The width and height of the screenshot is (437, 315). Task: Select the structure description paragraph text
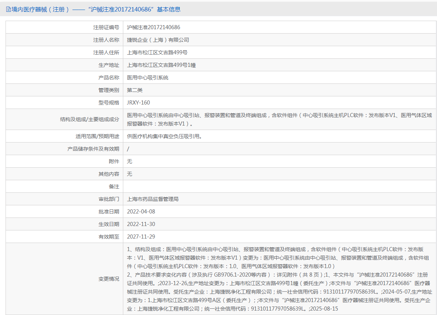tap(279, 119)
